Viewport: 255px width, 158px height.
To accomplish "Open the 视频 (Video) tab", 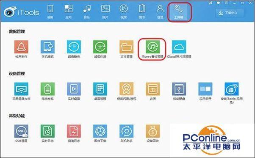I will [x=124, y=11].
